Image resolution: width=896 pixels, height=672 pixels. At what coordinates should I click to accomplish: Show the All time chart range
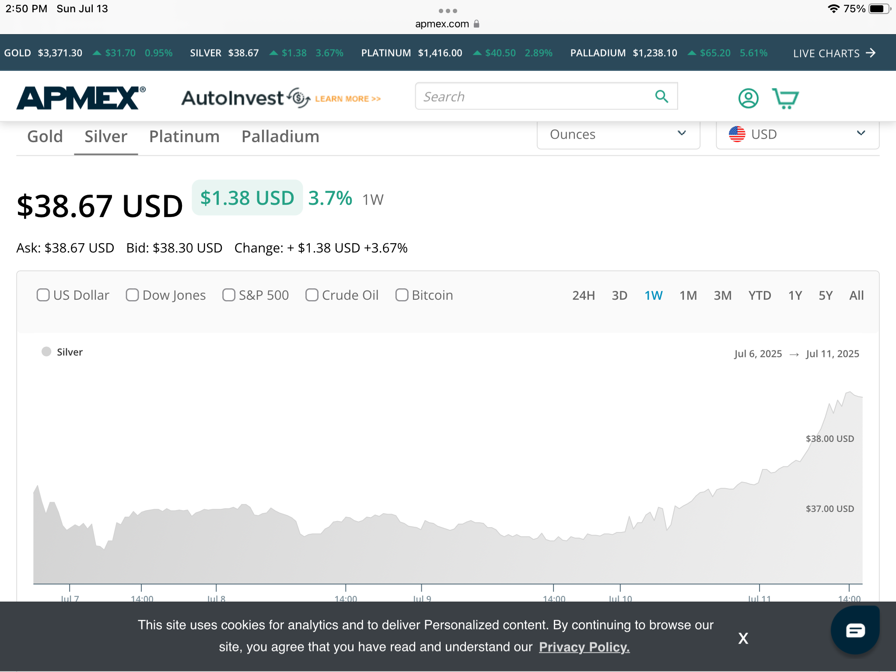click(857, 295)
